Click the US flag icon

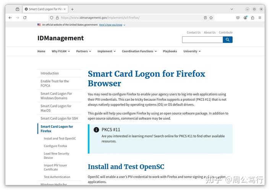[39, 25]
